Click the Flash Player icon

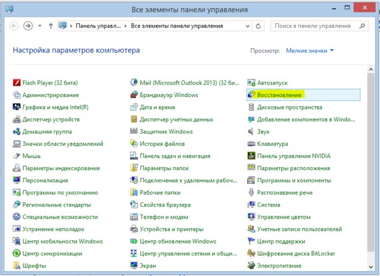coord(17,83)
